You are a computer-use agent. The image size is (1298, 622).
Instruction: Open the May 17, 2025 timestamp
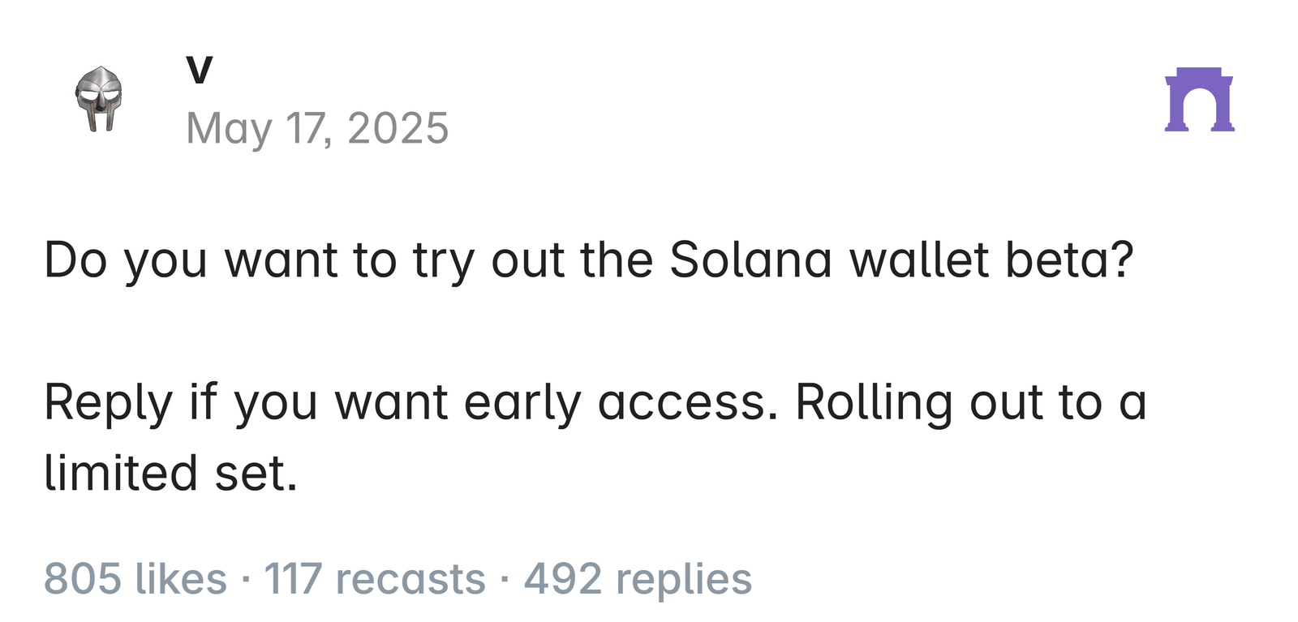click(x=317, y=129)
